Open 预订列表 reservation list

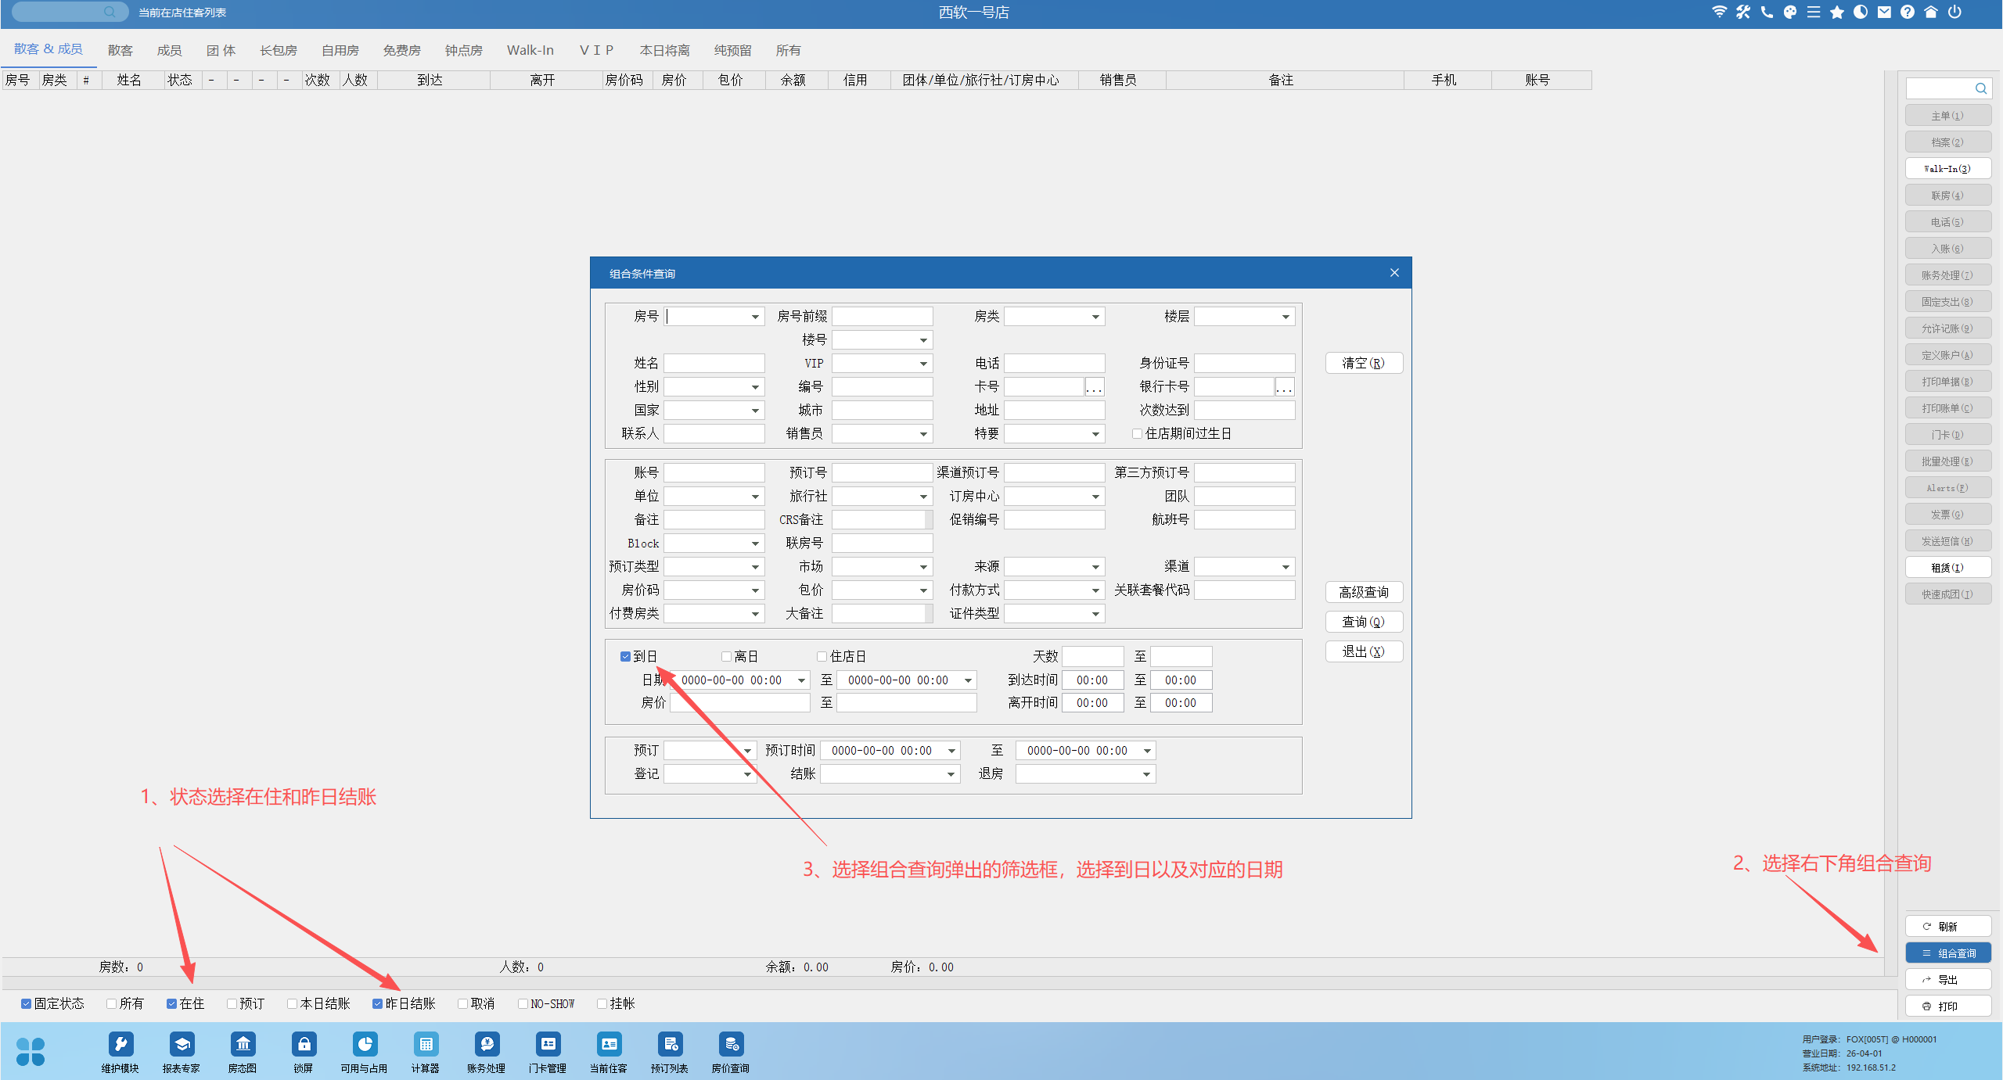click(x=670, y=1052)
